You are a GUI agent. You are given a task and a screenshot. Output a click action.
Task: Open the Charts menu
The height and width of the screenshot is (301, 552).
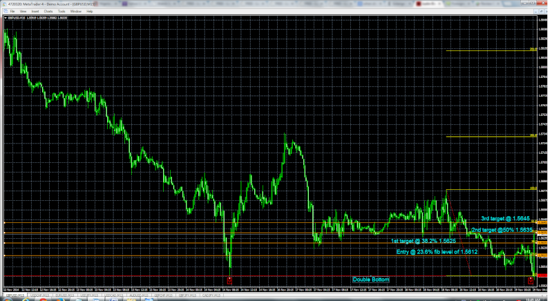point(48,12)
